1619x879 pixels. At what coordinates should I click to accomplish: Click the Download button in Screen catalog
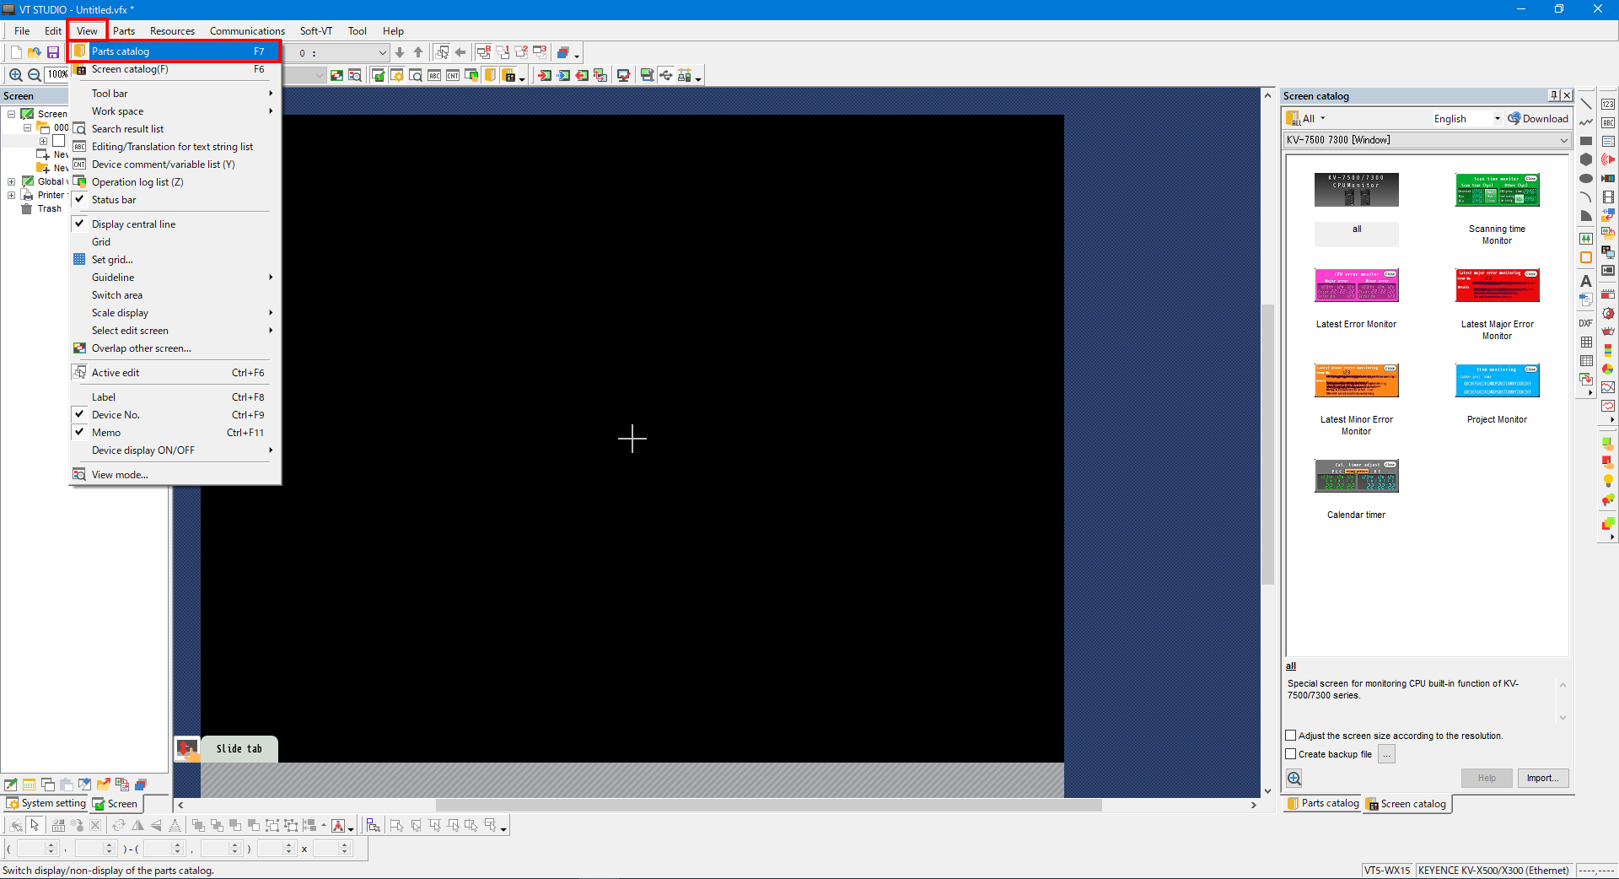click(x=1538, y=119)
